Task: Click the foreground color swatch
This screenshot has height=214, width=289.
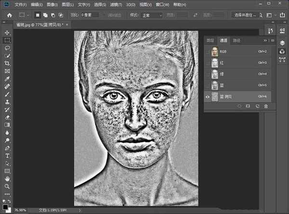Action: [x=5, y=206]
